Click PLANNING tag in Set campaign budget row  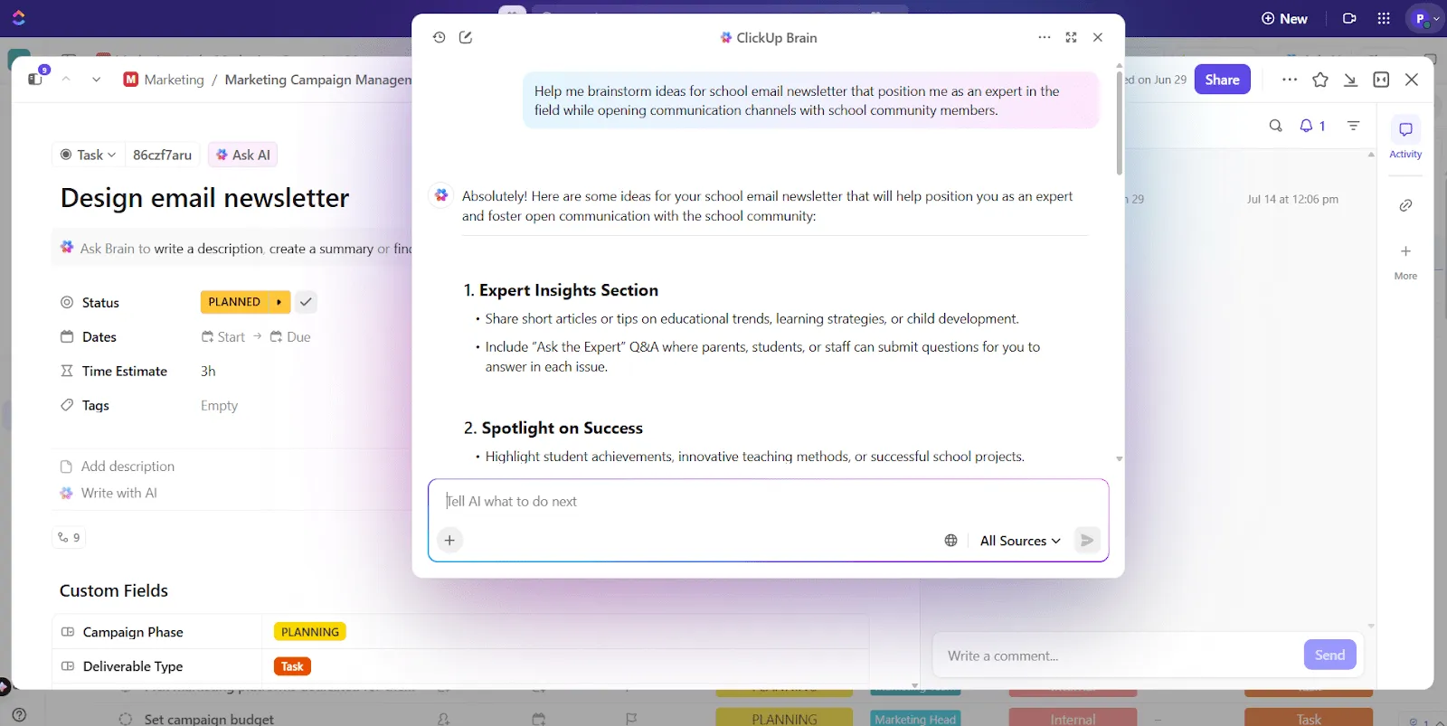coord(784,719)
